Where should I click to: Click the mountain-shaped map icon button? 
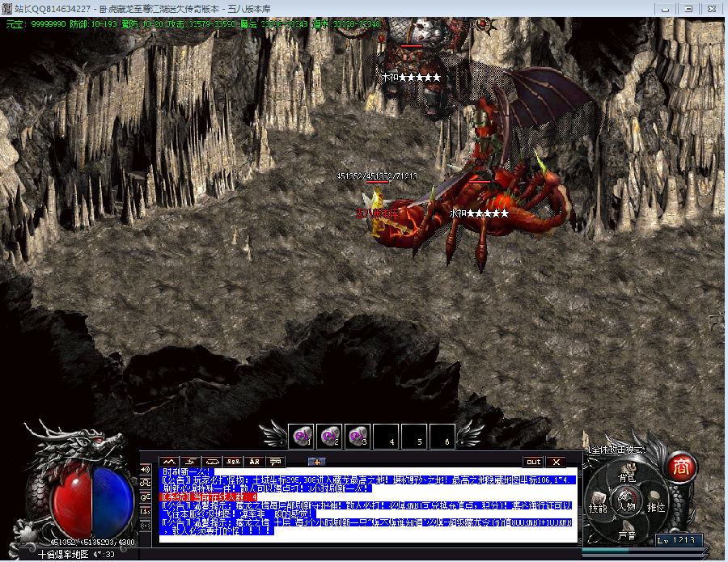(x=168, y=462)
